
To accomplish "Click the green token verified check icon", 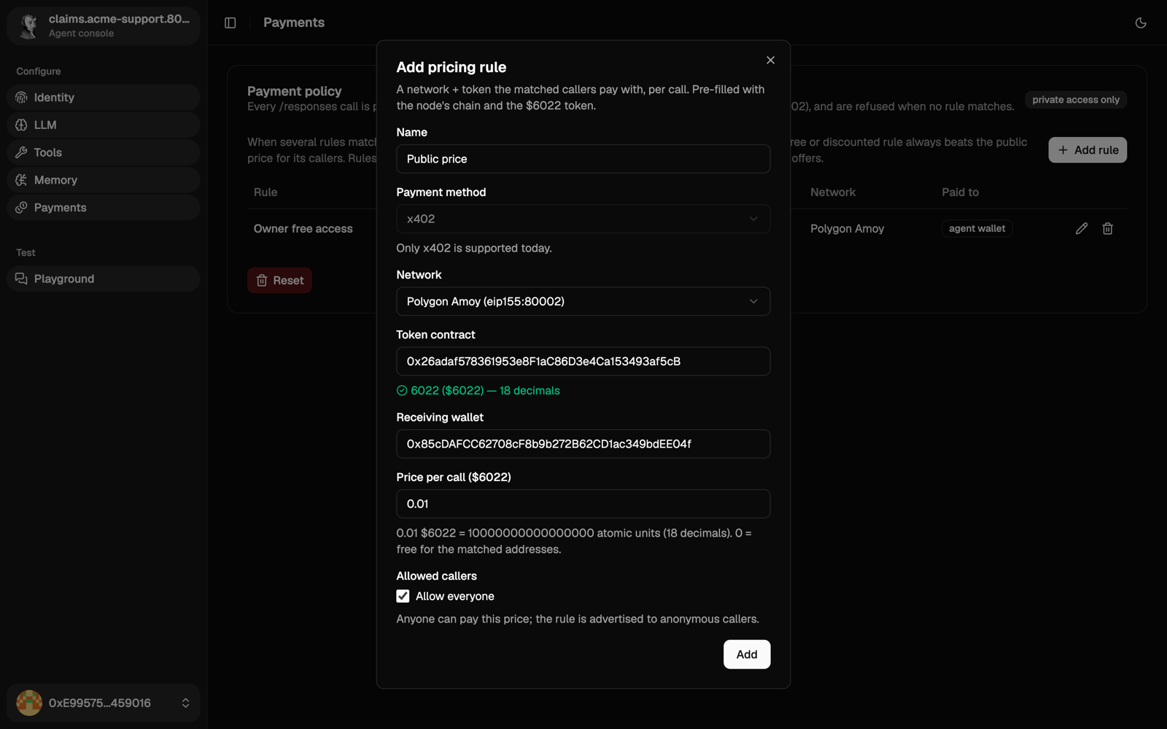I will tap(402, 391).
